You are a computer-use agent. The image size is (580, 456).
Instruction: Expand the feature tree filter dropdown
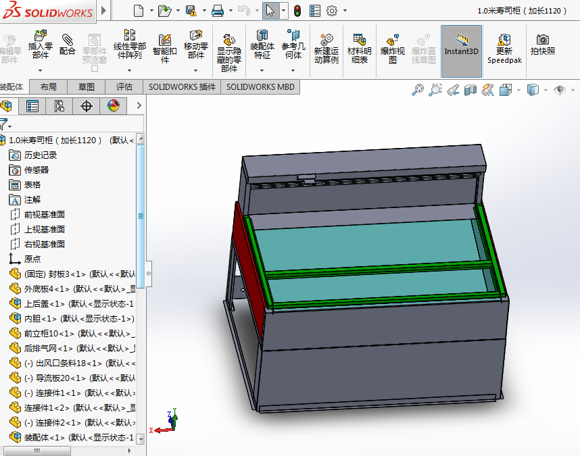[x=9, y=126]
